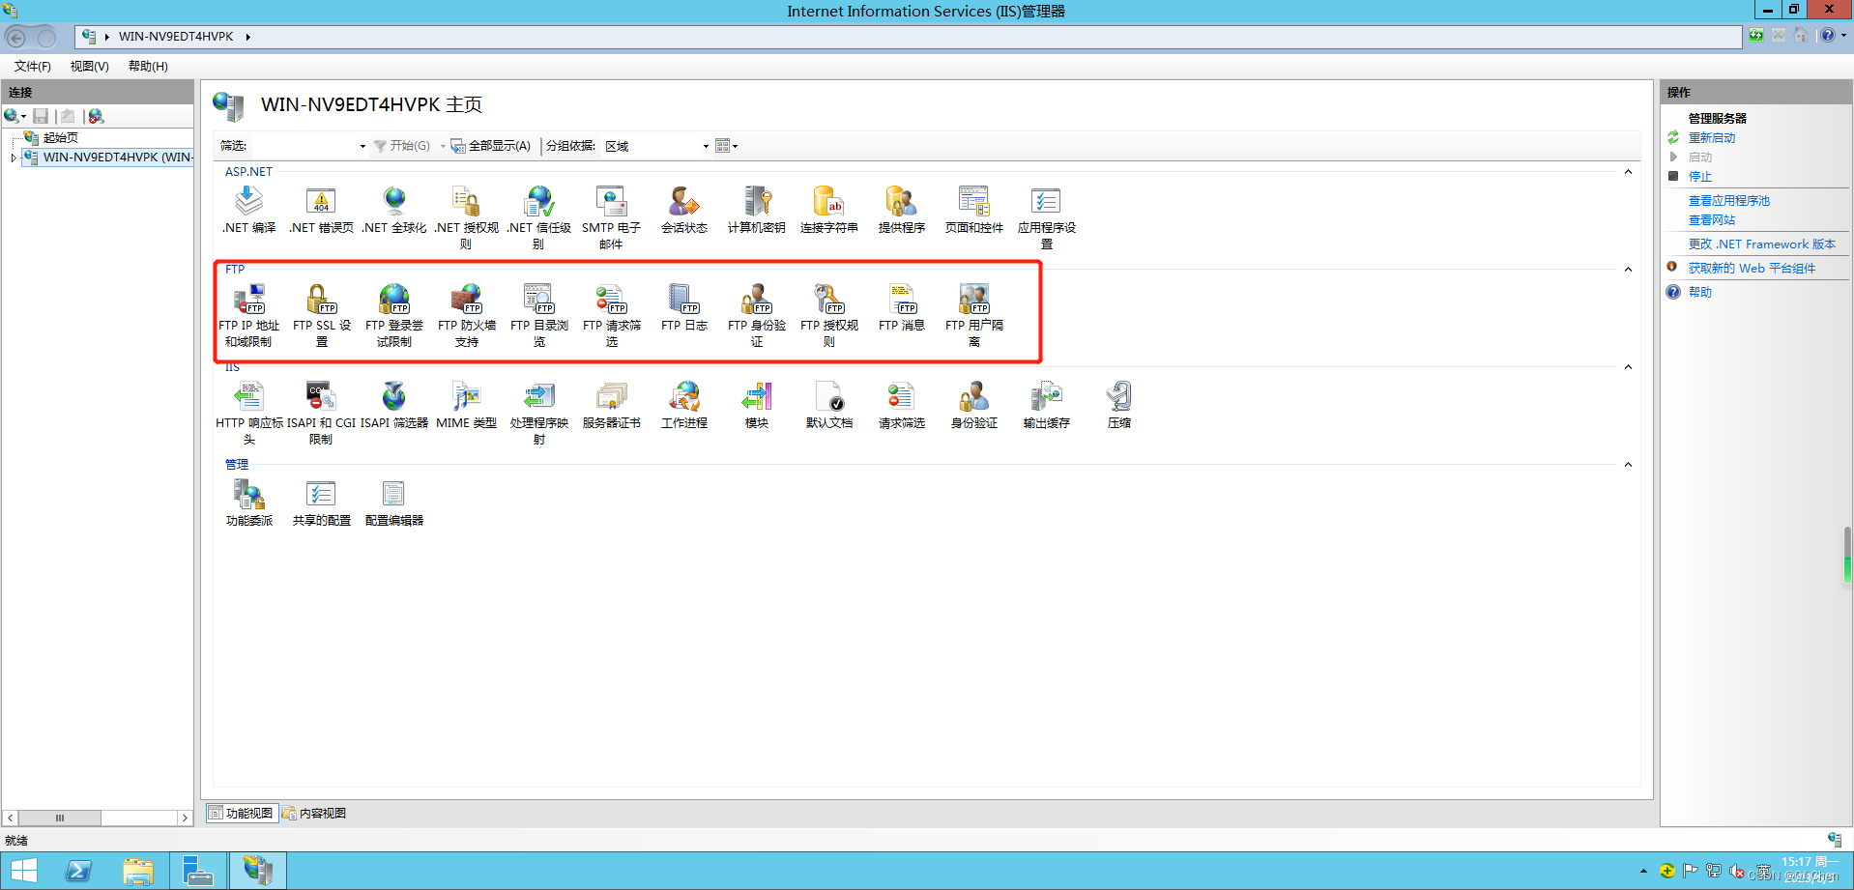1854x890 pixels.
Task: Open 模块 feature
Action: point(757,405)
